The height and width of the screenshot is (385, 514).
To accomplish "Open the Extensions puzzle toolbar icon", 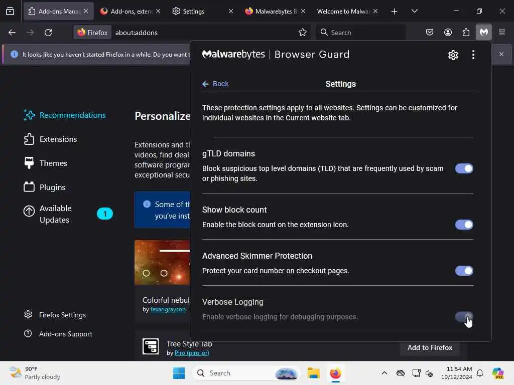I will coord(466,32).
